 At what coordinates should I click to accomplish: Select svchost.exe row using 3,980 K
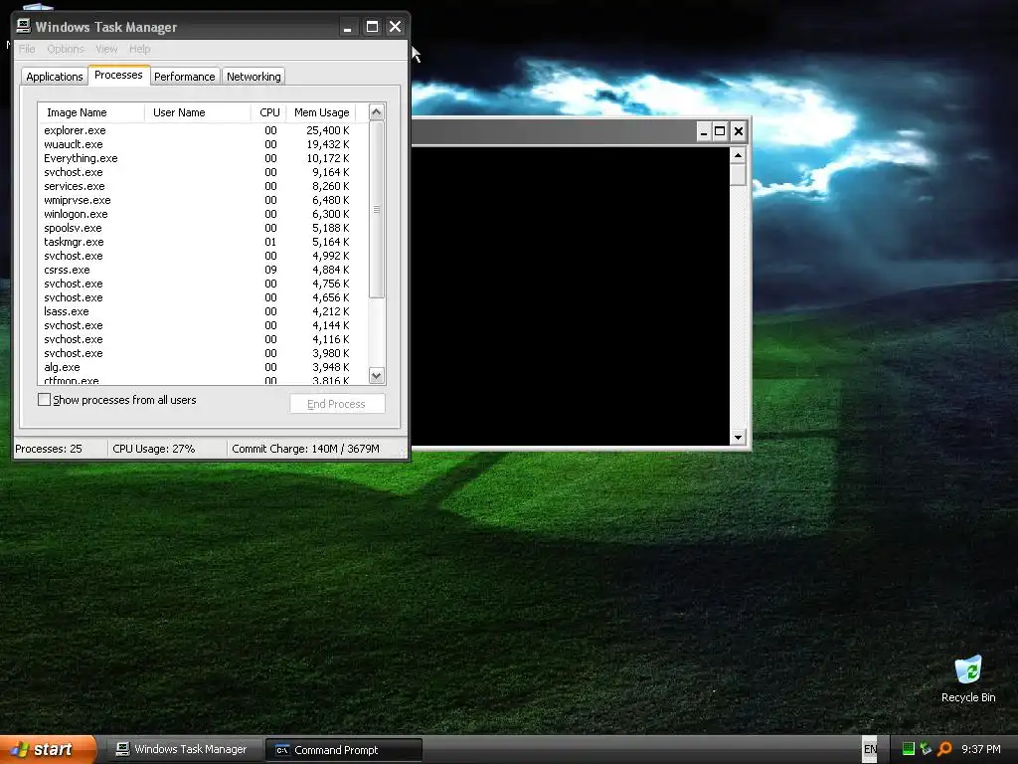point(203,353)
